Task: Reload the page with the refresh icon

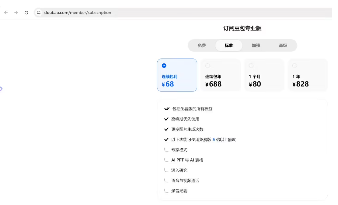Action: (26, 13)
